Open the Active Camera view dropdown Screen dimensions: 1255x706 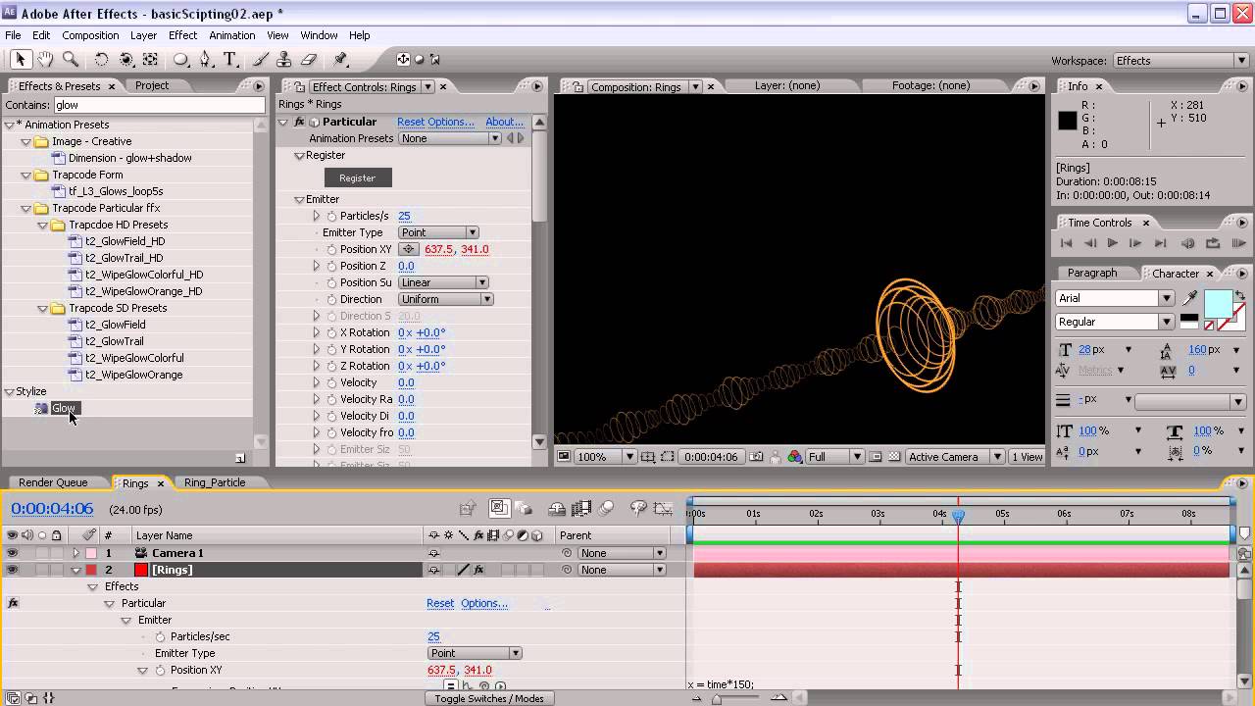pos(955,457)
